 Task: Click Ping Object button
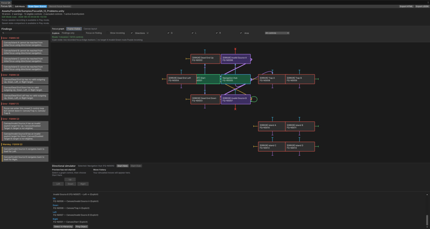81,226
